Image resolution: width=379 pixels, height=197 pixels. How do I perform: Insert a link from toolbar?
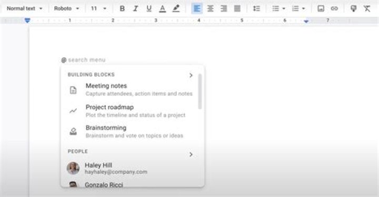(x=334, y=9)
